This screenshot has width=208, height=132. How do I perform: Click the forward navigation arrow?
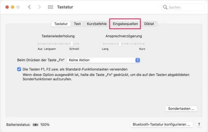[39, 7]
